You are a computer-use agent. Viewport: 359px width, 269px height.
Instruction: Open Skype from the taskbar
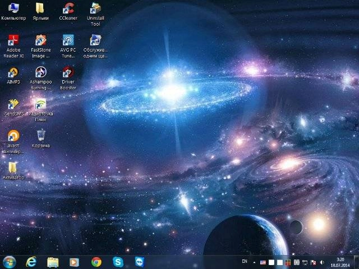[x=118, y=262]
